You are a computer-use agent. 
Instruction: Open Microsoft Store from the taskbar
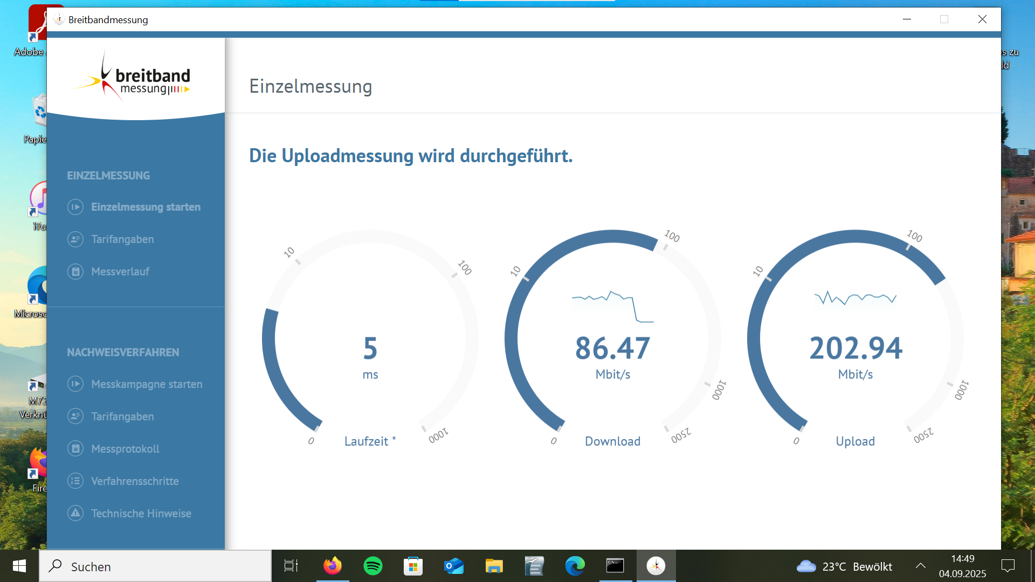click(x=413, y=566)
